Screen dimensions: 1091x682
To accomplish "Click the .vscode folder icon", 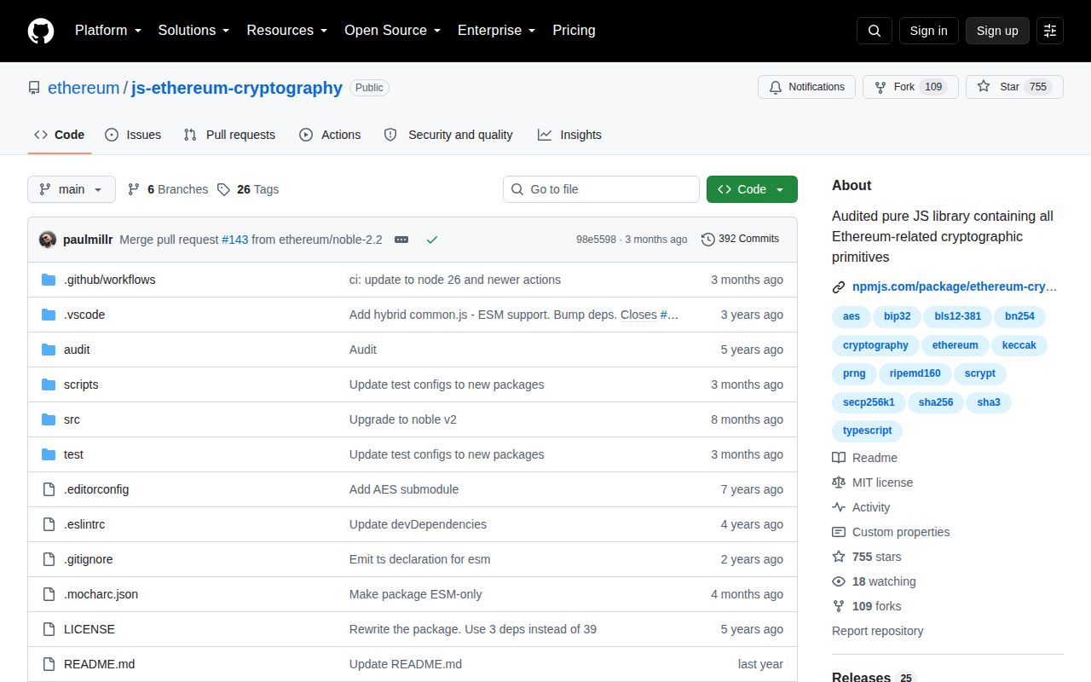I will tap(49, 315).
